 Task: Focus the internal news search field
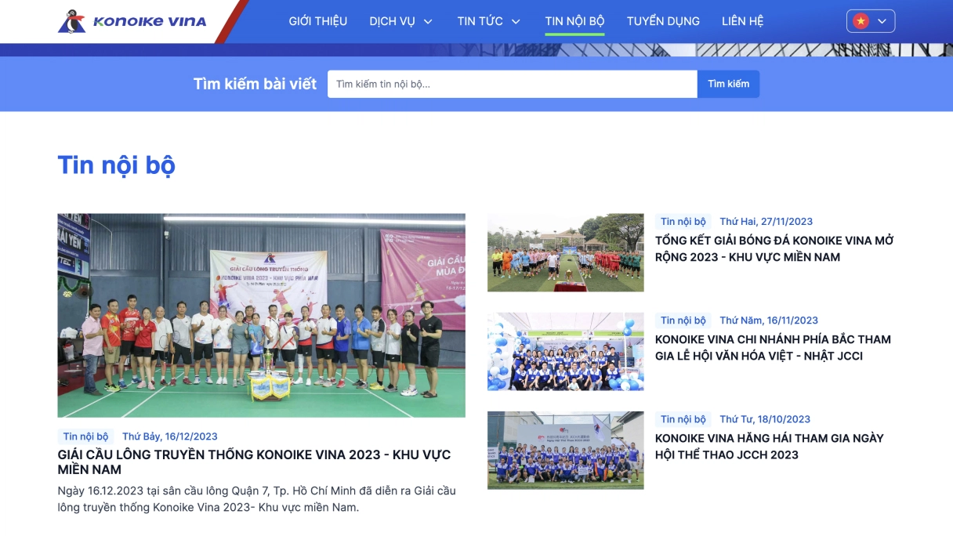(x=513, y=84)
